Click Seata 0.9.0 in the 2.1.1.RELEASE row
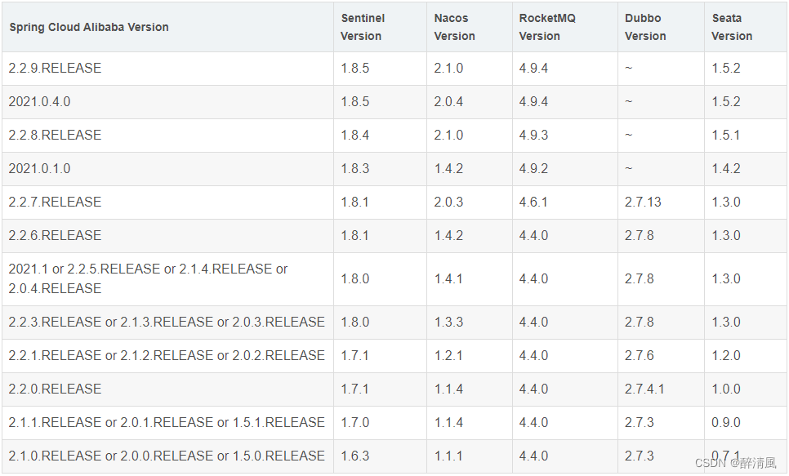The width and height of the screenshot is (789, 476). click(726, 422)
